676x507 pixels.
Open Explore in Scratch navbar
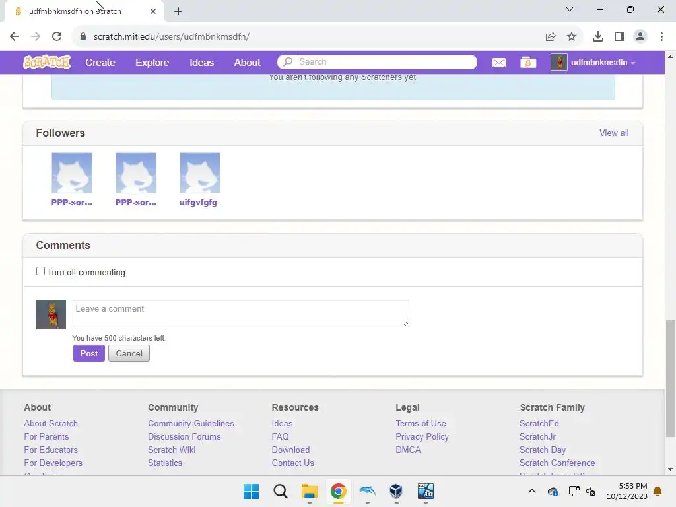[152, 63]
